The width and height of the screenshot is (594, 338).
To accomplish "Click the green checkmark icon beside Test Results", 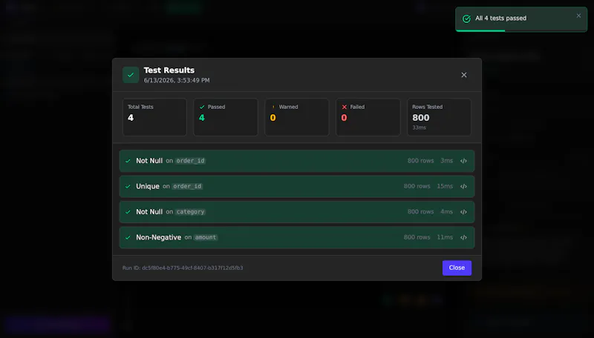I will tap(131, 75).
